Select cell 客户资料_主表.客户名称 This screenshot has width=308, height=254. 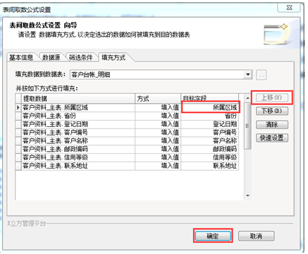(78, 141)
